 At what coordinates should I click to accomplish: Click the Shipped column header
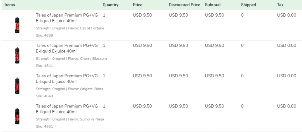pos(248,5)
